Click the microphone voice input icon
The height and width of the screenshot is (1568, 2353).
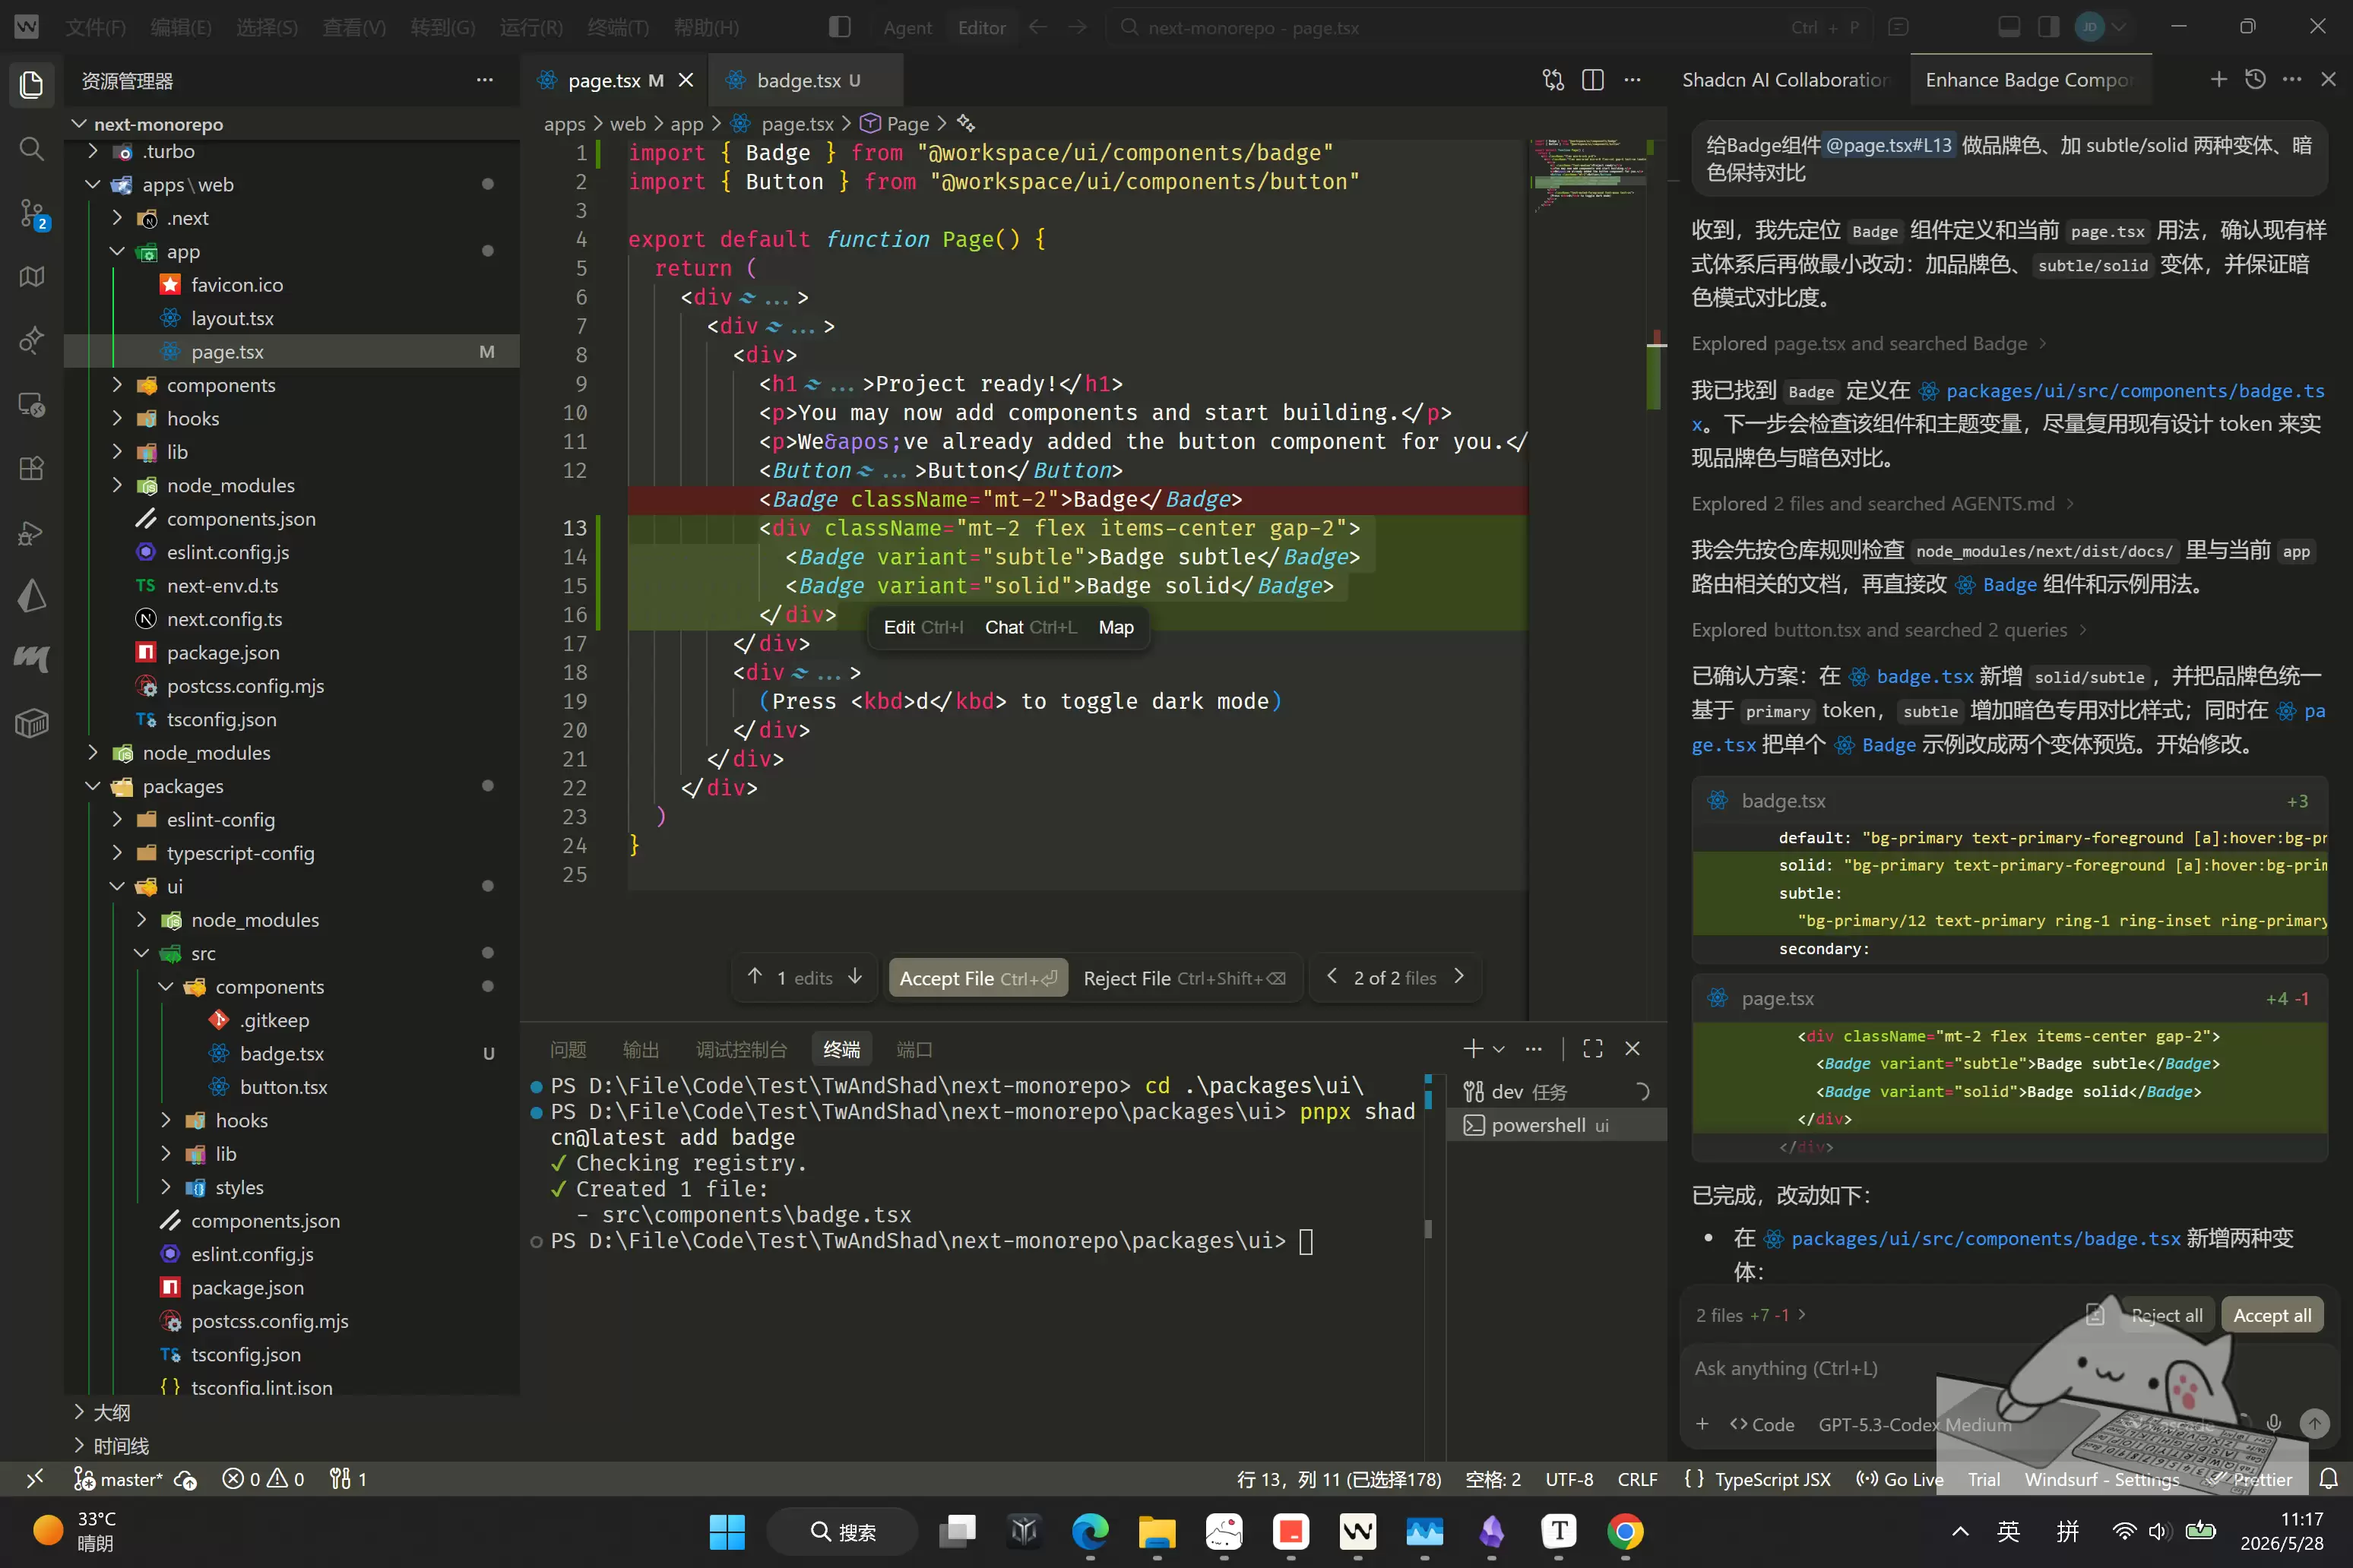coord(2273,1423)
